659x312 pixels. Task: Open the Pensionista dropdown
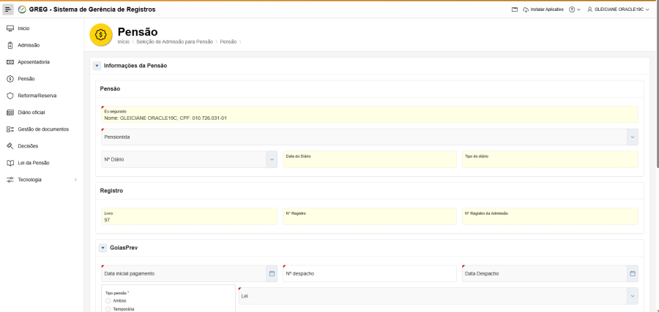click(x=632, y=137)
